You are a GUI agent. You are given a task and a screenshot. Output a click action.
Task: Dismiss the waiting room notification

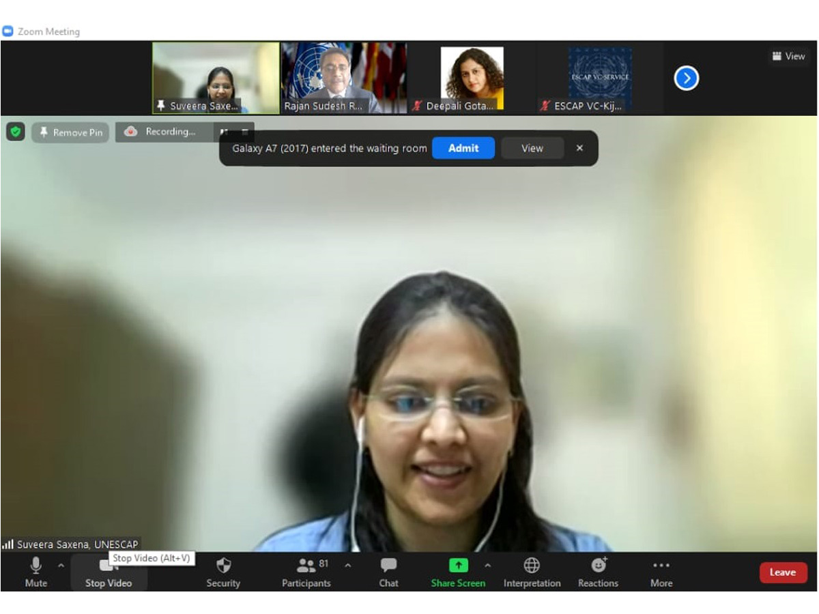coord(579,148)
